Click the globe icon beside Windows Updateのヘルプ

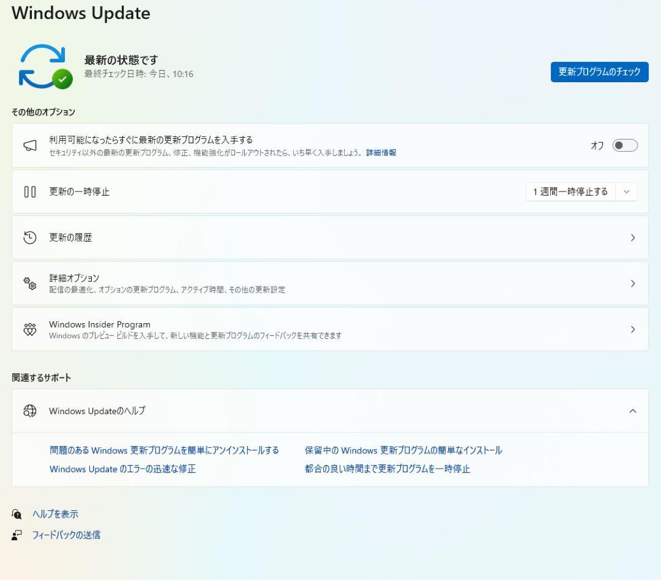(30, 411)
